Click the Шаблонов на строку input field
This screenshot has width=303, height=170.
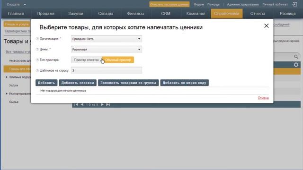click(x=106, y=70)
